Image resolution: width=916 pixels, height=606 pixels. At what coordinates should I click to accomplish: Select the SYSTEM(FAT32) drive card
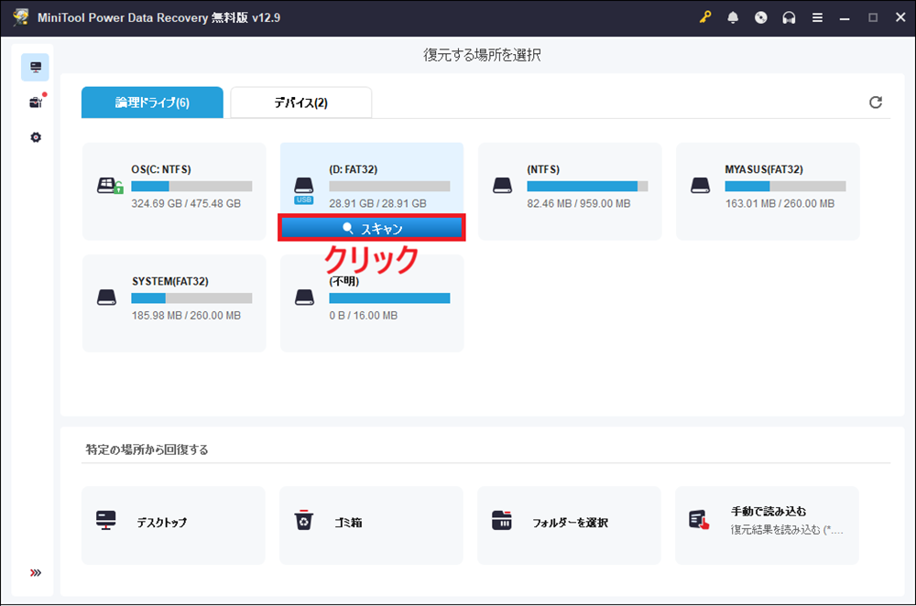coord(174,303)
